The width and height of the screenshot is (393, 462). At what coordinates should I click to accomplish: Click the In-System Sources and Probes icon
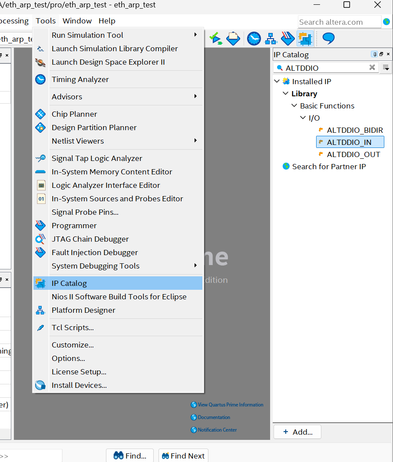pos(41,199)
